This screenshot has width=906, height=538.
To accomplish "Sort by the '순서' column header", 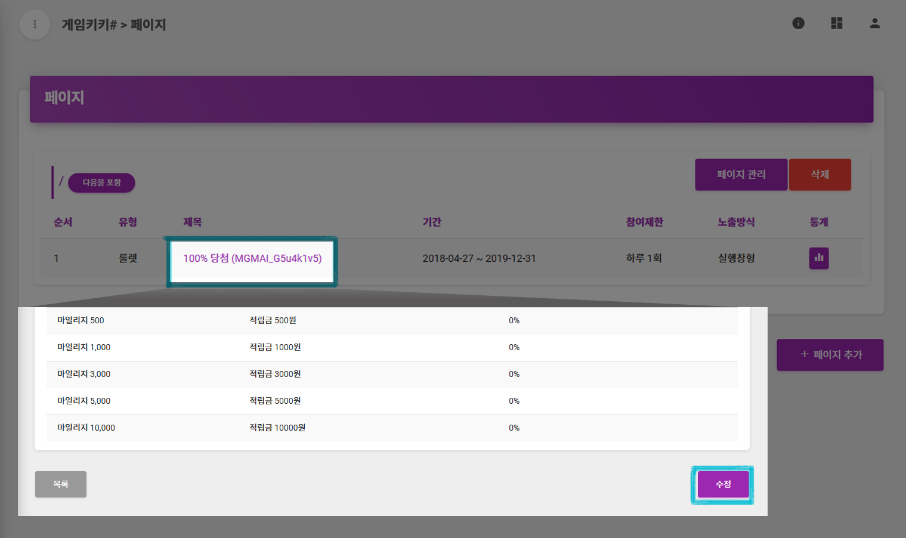I will click(x=63, y=222).
